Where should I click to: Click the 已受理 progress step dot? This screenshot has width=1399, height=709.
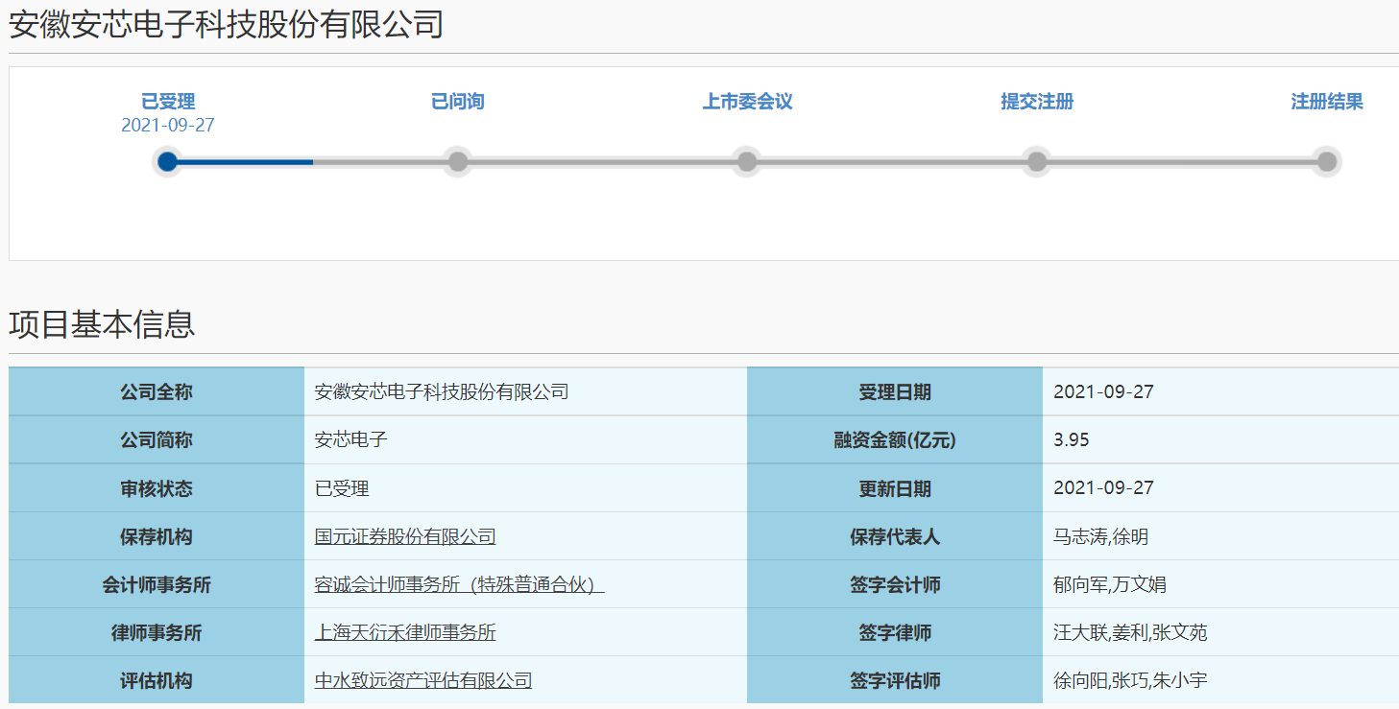[168, 161]
